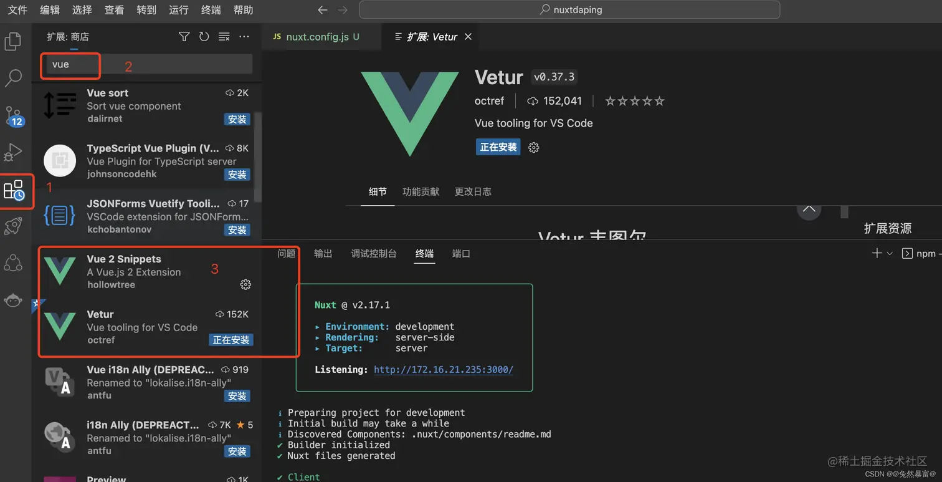Open the new terminal launch profile dropdown
Screen dimensions: 942x482
(x=890, y=253)
